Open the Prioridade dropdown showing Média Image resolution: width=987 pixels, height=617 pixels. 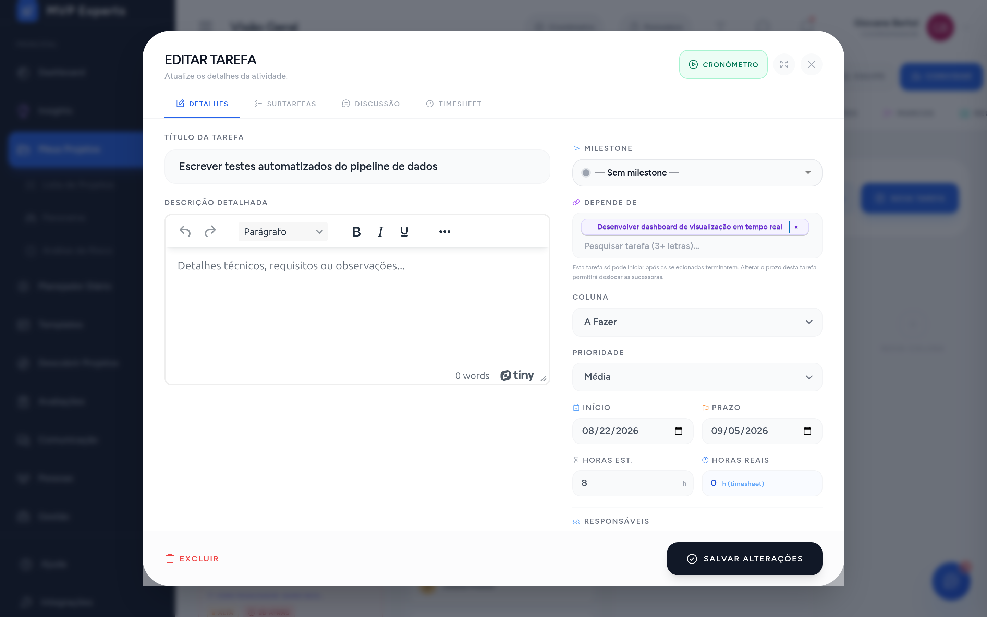pos(697,377)
